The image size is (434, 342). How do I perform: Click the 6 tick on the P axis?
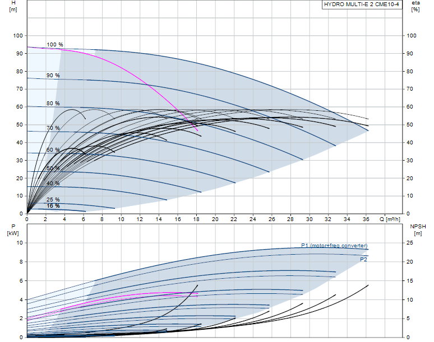21,280
